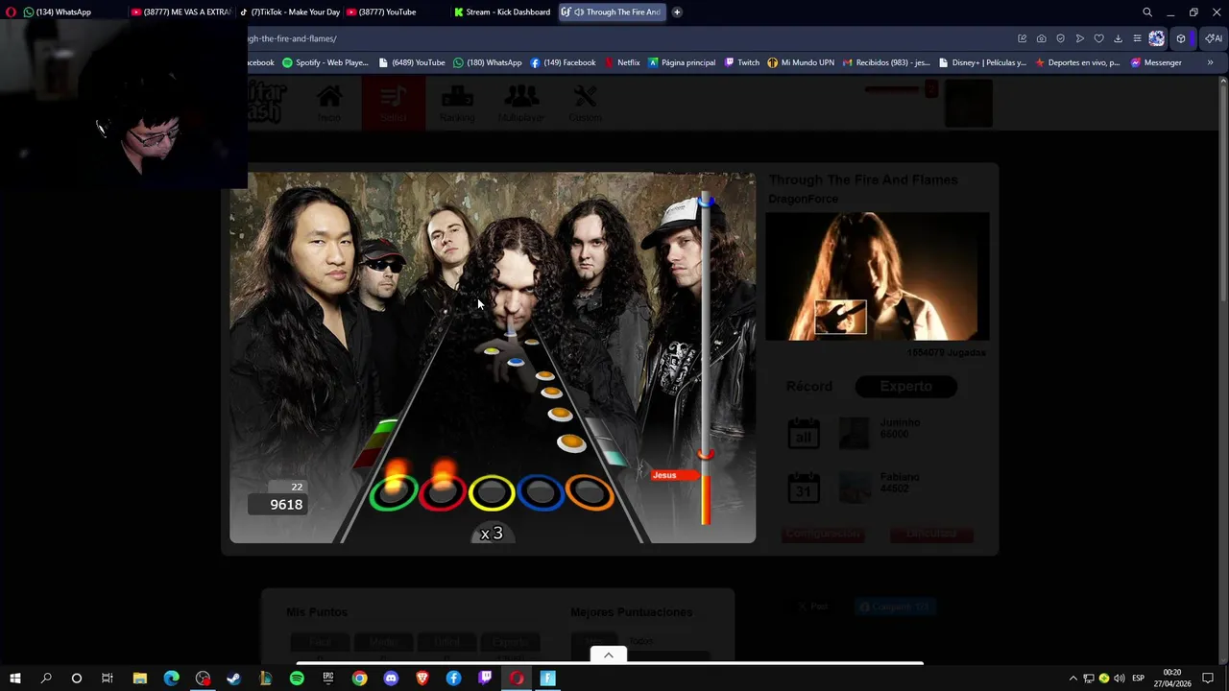Click the profile avatar icon in toolbar
Screen dimensions: 1229x691
[1156, 38]
